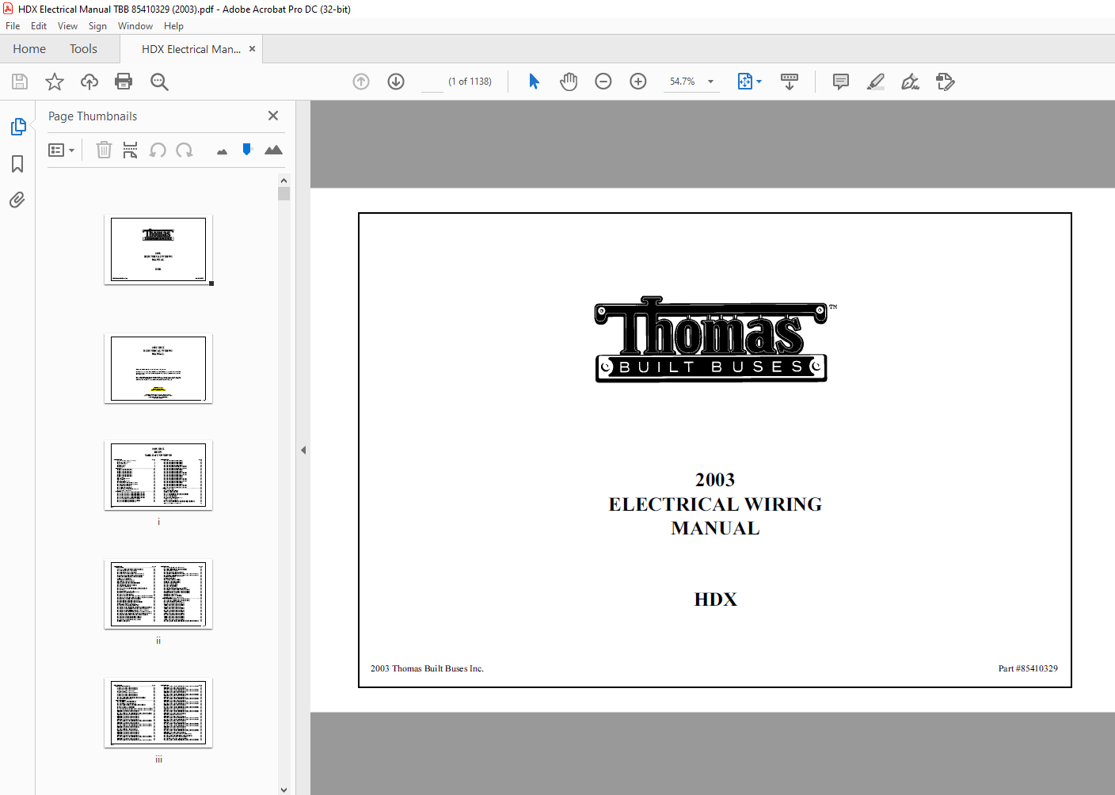Adjust the thumbnail size slider handle

click(247, 149)
